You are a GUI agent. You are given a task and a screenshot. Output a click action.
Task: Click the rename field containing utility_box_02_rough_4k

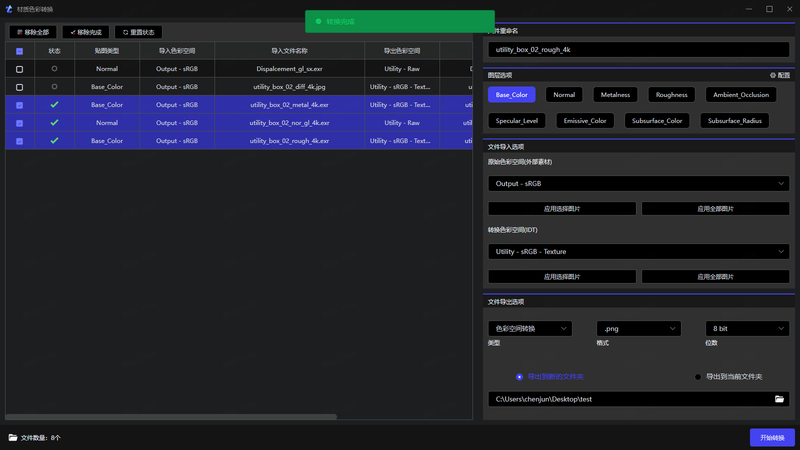click(638, 49)
